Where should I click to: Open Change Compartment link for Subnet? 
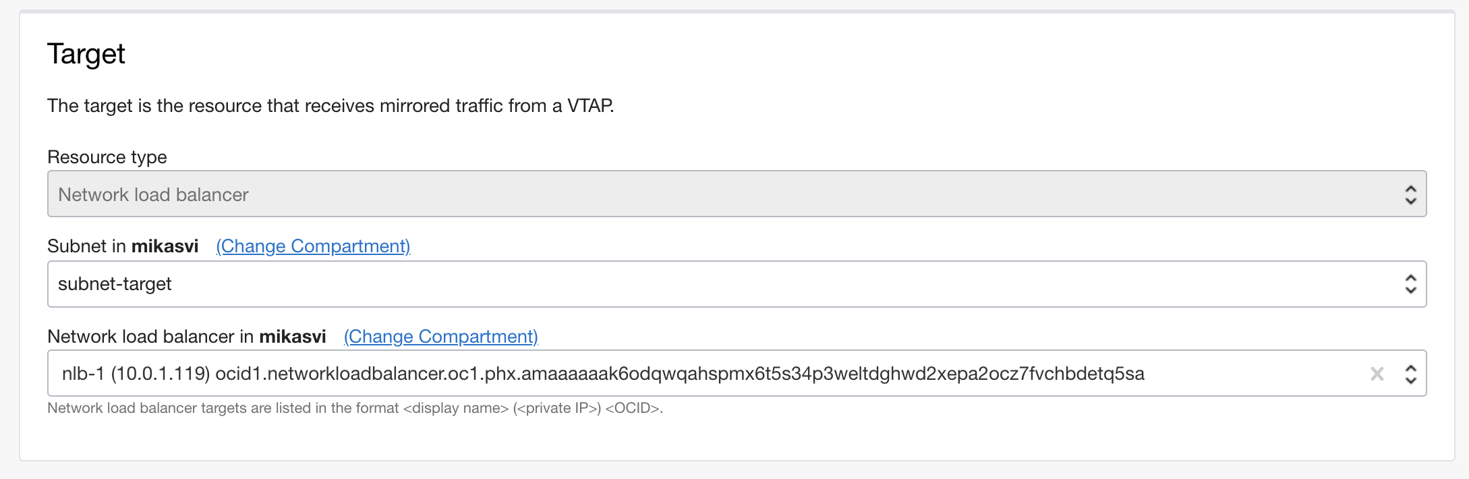312,246
